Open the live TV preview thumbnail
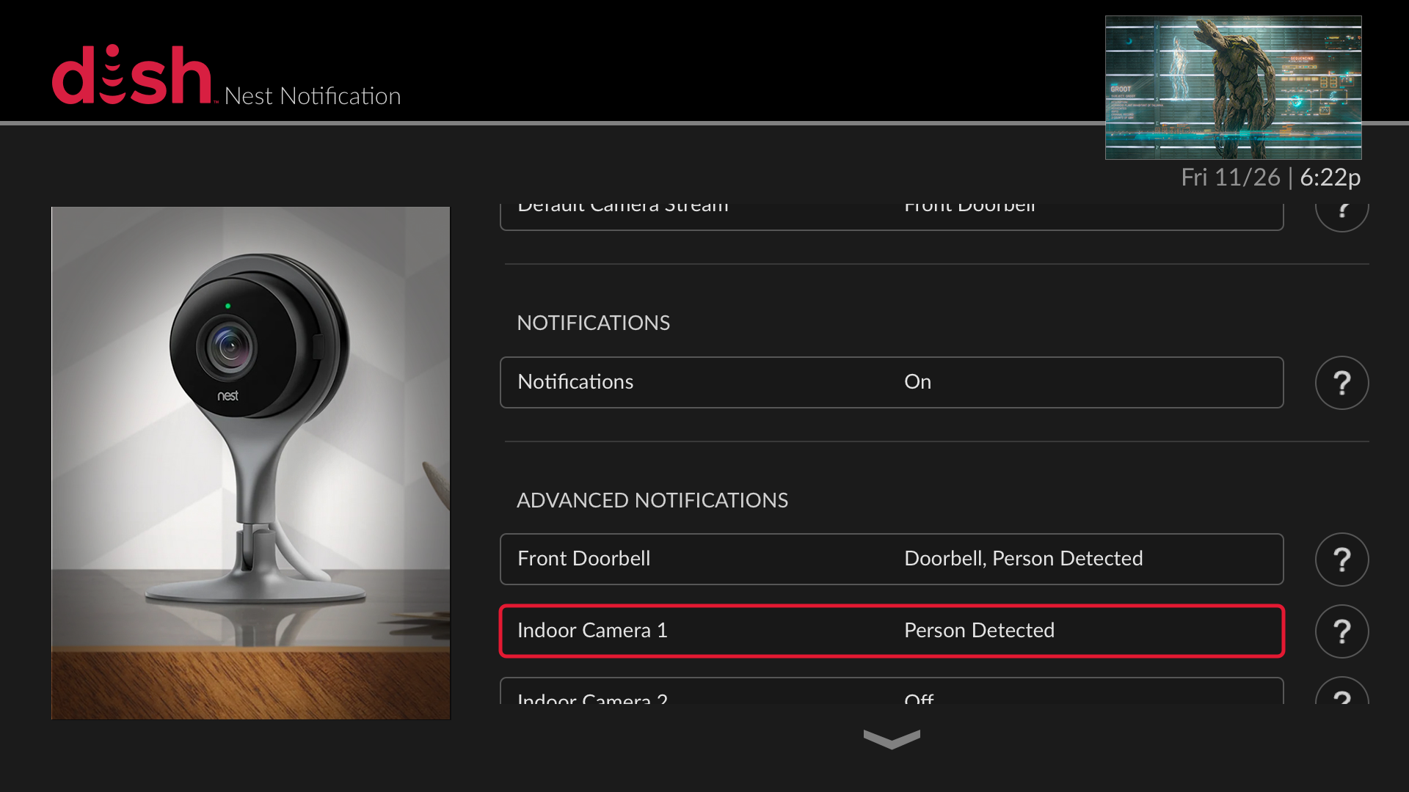This screenshot has height=792, width=1409. click(1233, 87)
